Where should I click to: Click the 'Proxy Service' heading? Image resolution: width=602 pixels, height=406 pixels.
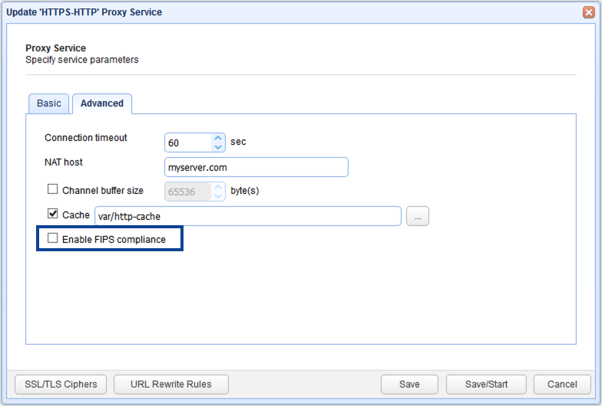[55, 48]
